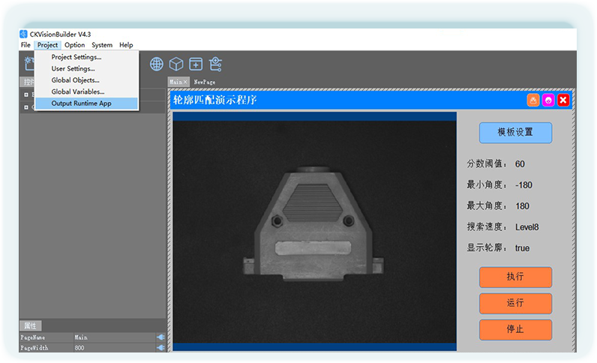Image resolution: width=597 pixels, height=363 pixels.
Task: Close the Main page tab
Action: 185,82
